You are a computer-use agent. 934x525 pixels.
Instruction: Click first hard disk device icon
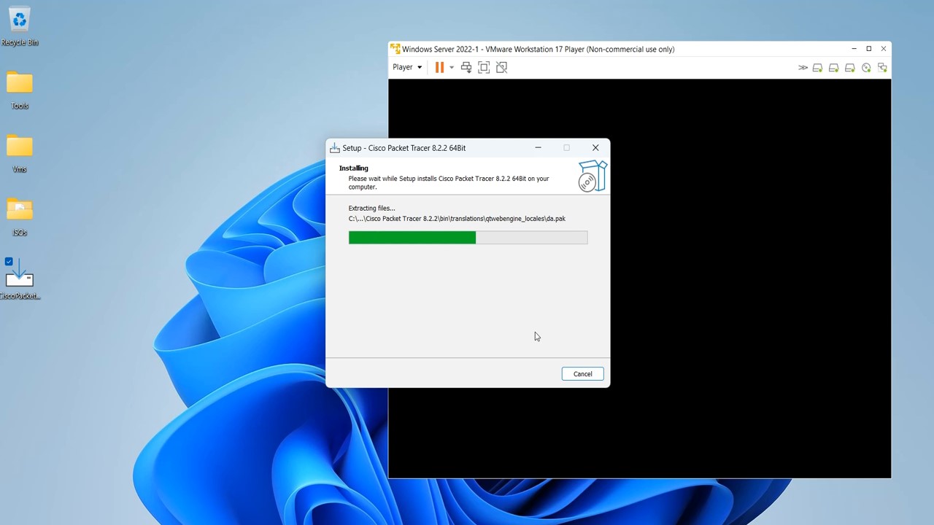(x=817, y=68)
